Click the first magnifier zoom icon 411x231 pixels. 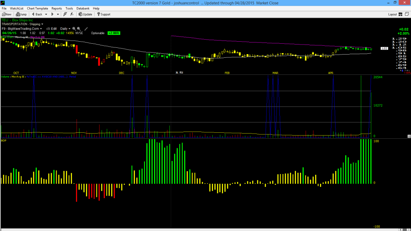74,29
